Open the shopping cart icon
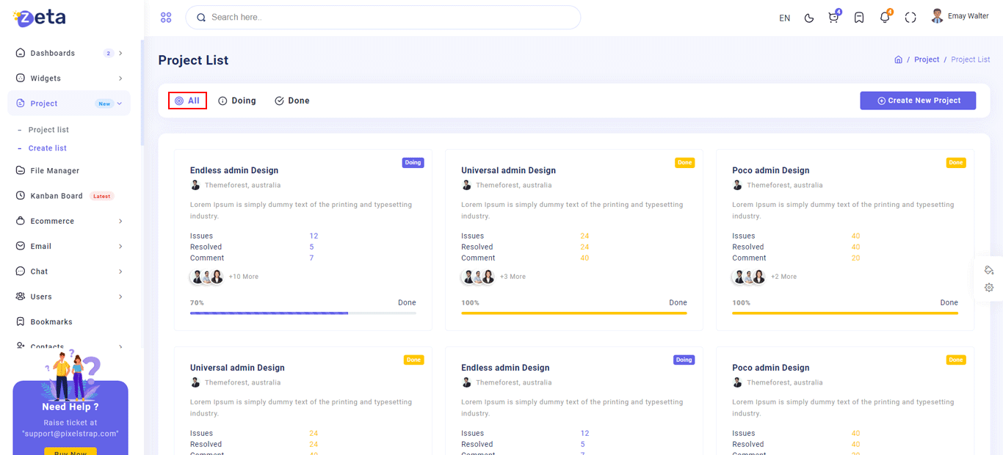The image size is (1003, 455). 833,18
